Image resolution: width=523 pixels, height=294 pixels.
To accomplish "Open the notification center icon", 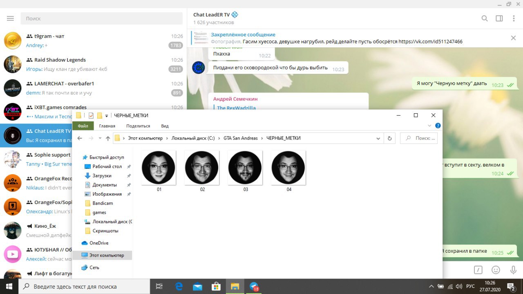I will (x=511, y=286).
